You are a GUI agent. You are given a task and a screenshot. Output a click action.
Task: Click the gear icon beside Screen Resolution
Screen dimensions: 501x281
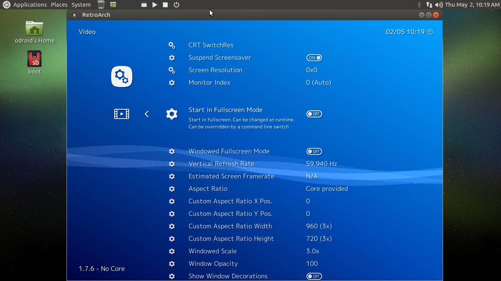point(172,70)
